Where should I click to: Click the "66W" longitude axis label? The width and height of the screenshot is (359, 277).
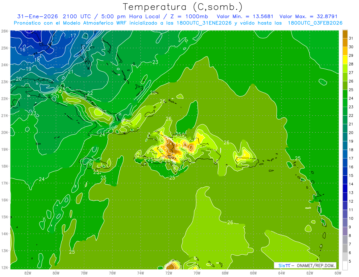(x=253, y=273)
